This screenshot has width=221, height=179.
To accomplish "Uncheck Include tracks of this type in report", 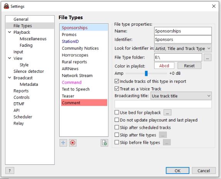I will [117, 81].
